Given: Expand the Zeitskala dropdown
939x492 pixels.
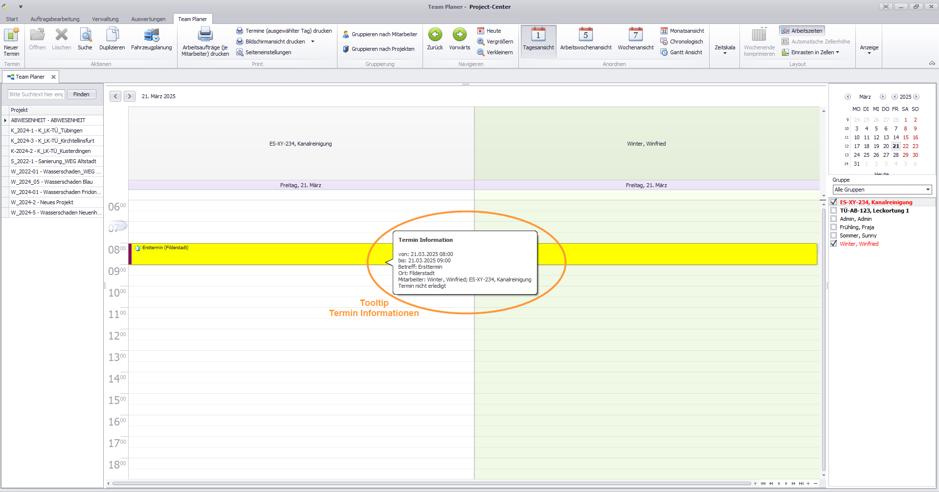Looking at the screenshot, I should (724, 49).
